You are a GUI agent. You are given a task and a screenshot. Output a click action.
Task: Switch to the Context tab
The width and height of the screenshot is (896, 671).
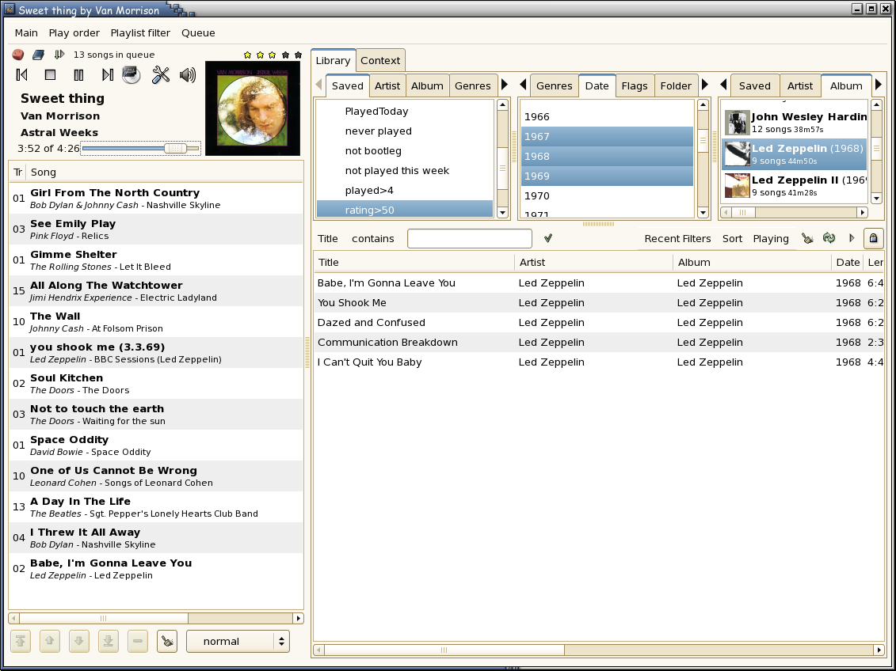(x=380, y=61)
